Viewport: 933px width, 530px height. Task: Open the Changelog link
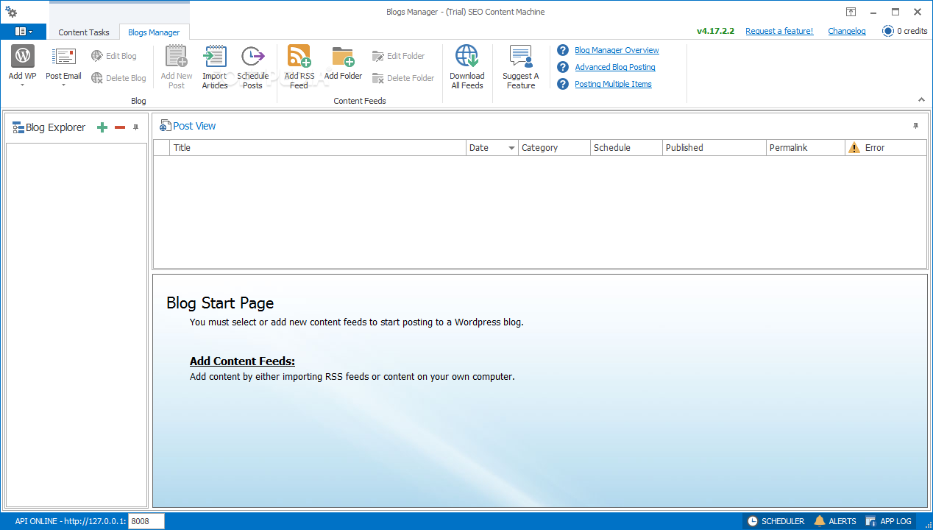(x=847, y=31)
